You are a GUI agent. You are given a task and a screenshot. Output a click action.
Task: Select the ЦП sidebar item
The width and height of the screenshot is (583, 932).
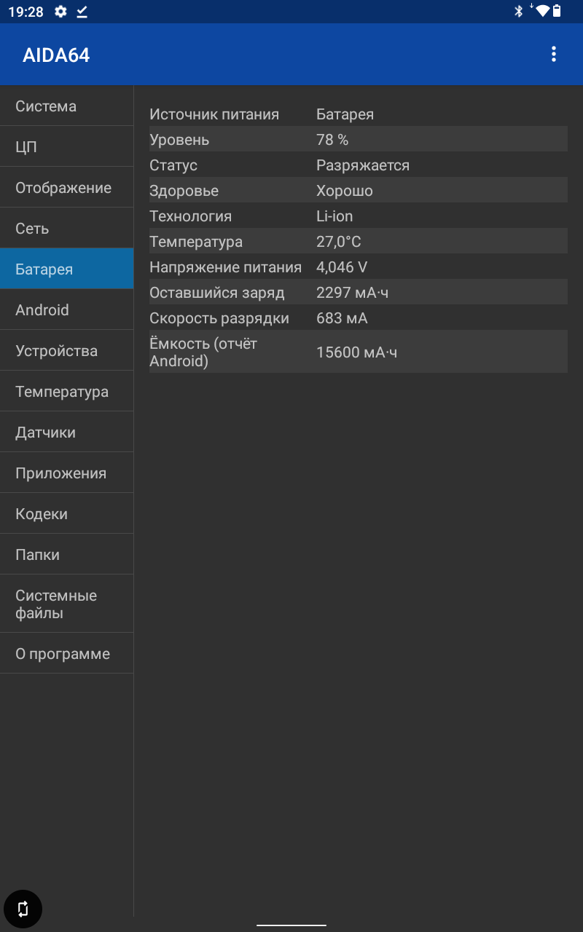tap(66, 147)
